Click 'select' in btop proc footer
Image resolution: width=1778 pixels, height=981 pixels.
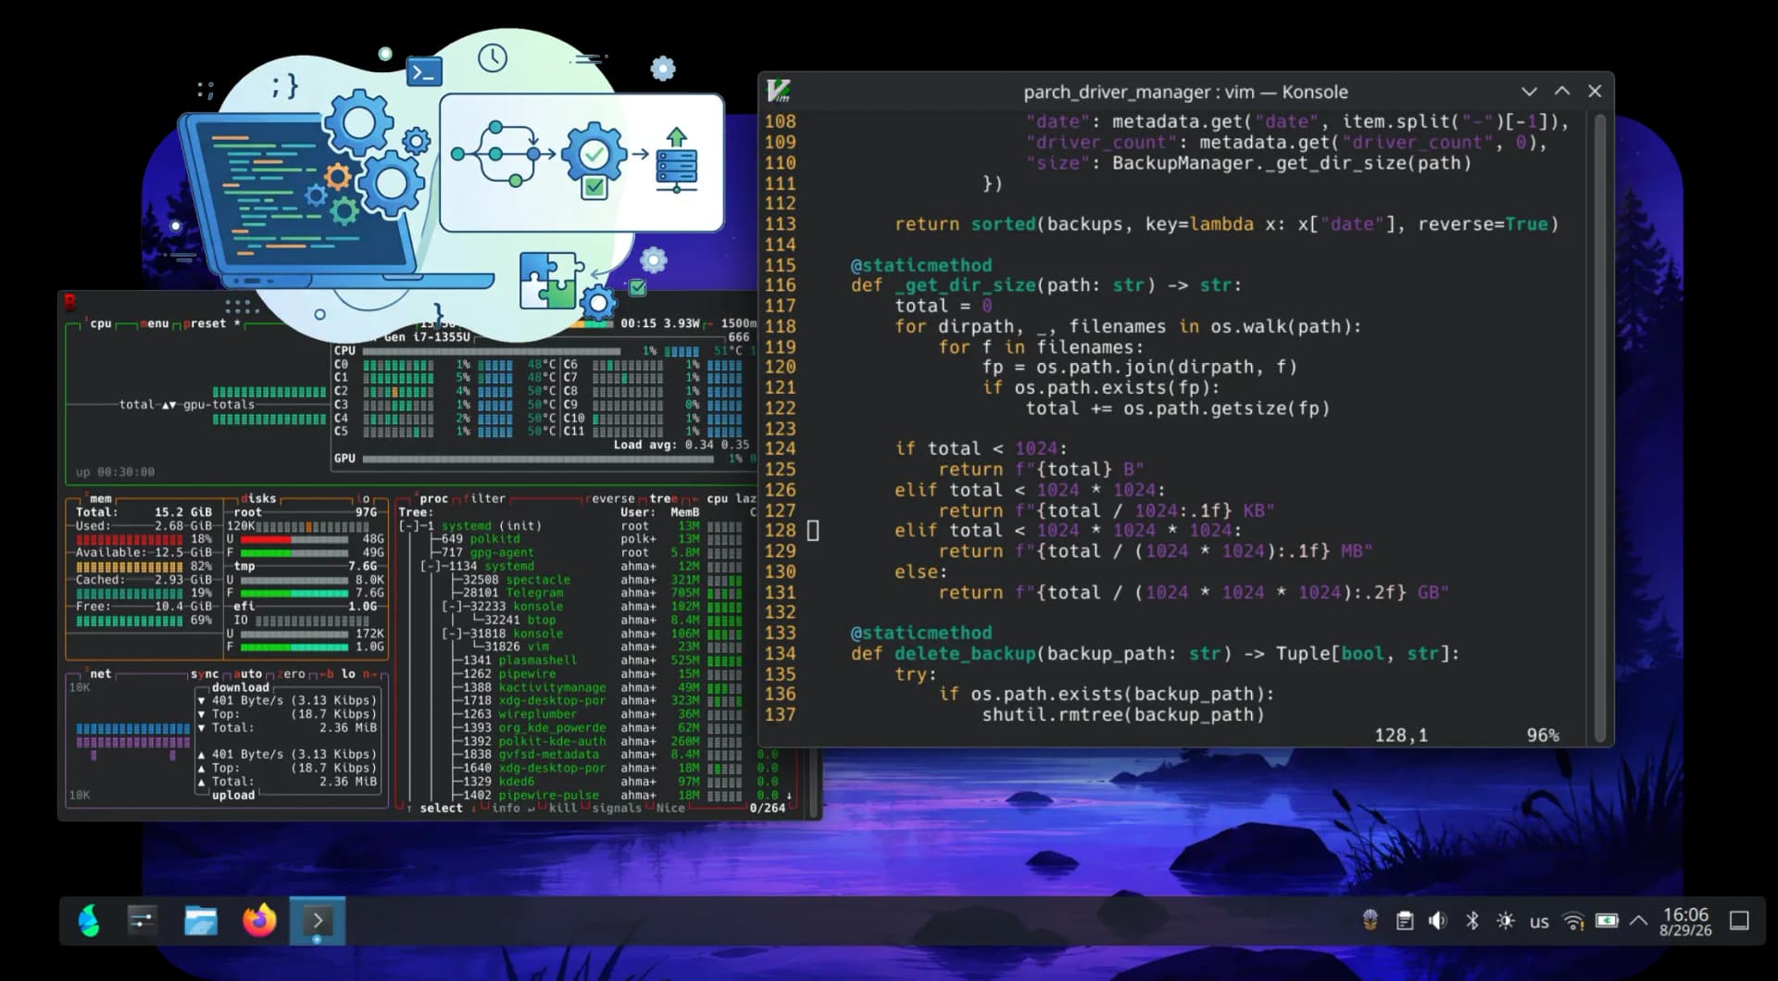click(441, 808)
